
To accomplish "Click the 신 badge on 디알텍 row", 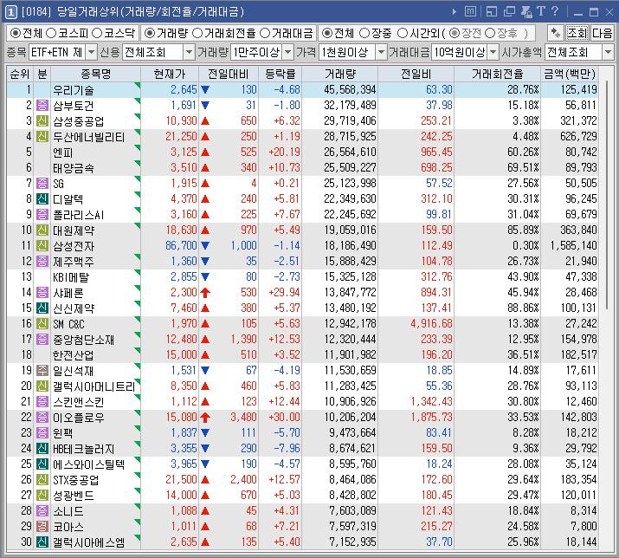I will point(42,198).
